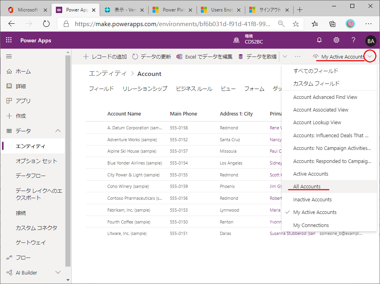The image size is (380, 284).
Task: Click the environment globe icon
Action: click(x=236, y=40)
